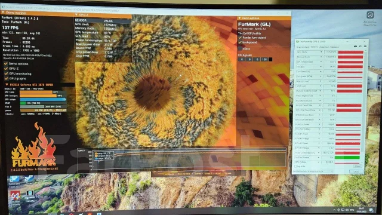Viewport: 382px width, 215px height.
Task: Open the Board Power Draw sensor dropdown
Action: click(320, 105)
